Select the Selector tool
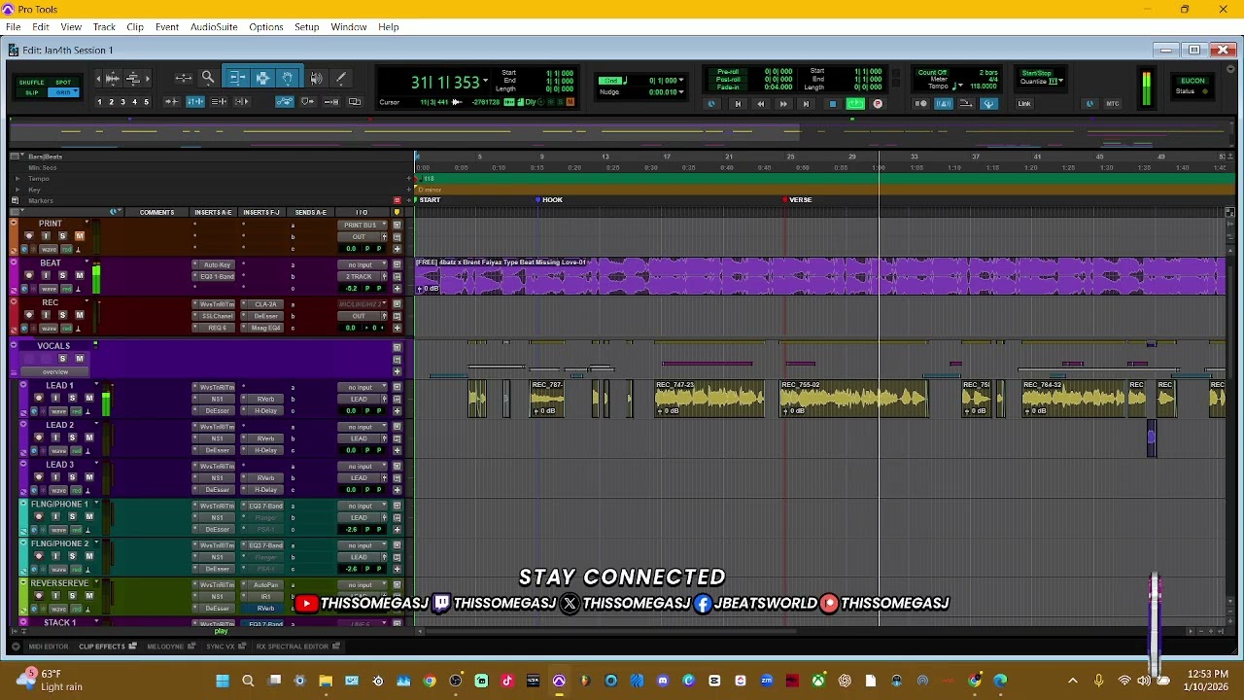The width and height of the screenshot is (1244, 700). [262, 78]
